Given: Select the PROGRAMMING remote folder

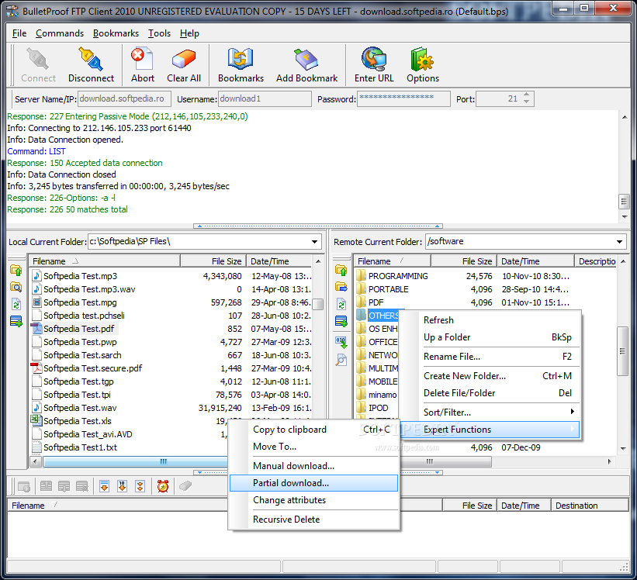Looking at the screenshot, I should click(x=398, y=276).
